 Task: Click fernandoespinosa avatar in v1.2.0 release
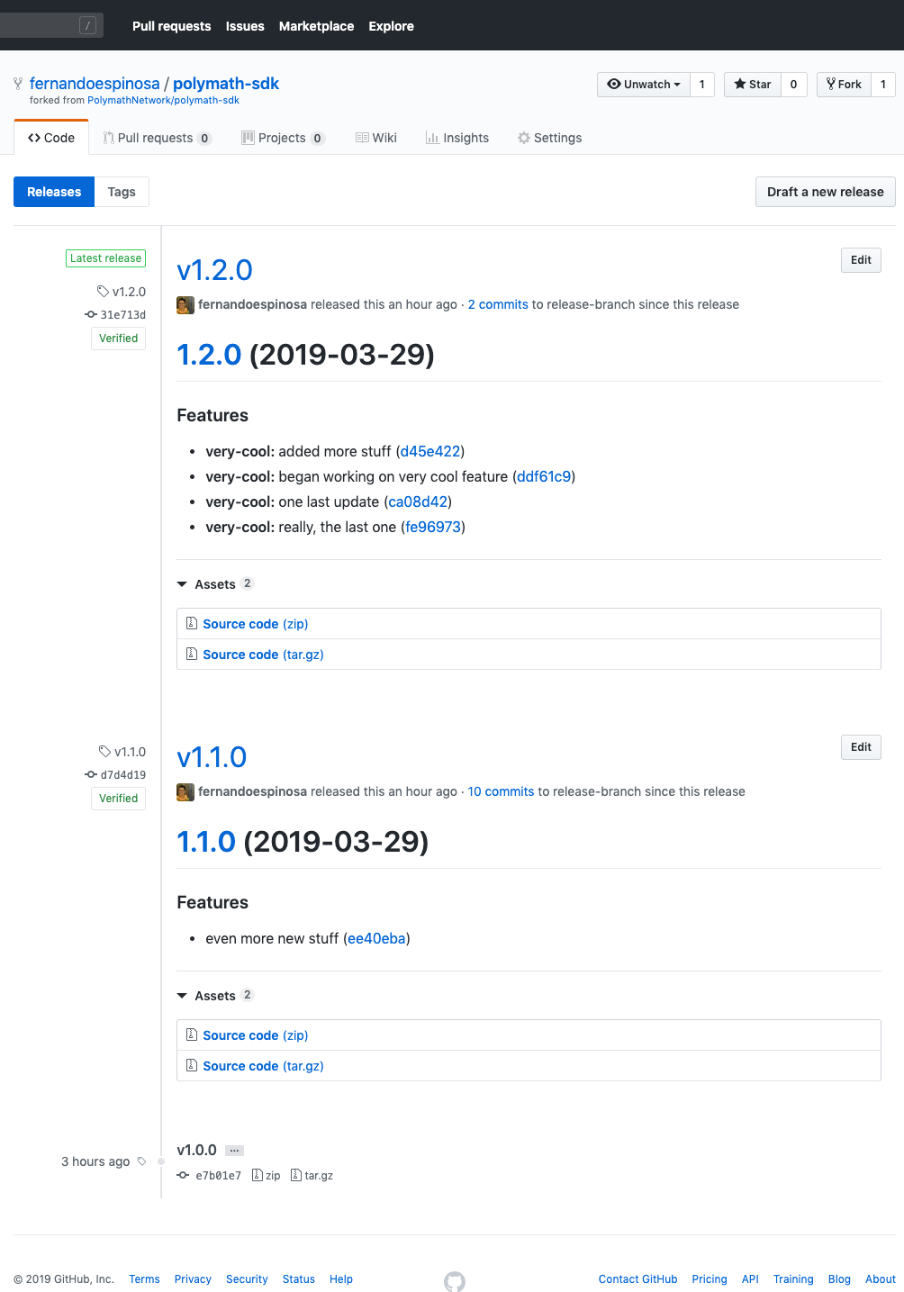185,305
